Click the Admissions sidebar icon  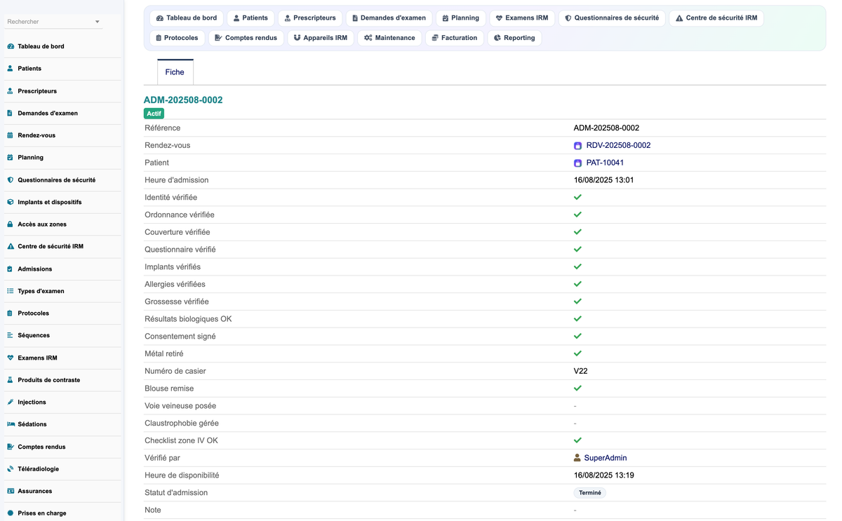(11, 269)
